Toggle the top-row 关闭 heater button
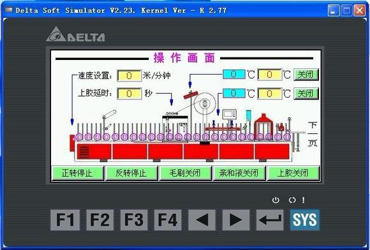 pos(306,75)
